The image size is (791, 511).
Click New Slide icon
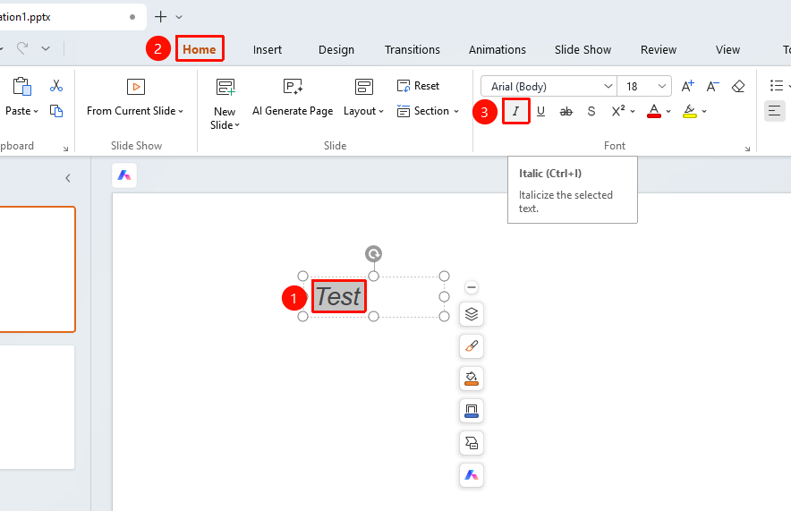(x=225, y=88)
